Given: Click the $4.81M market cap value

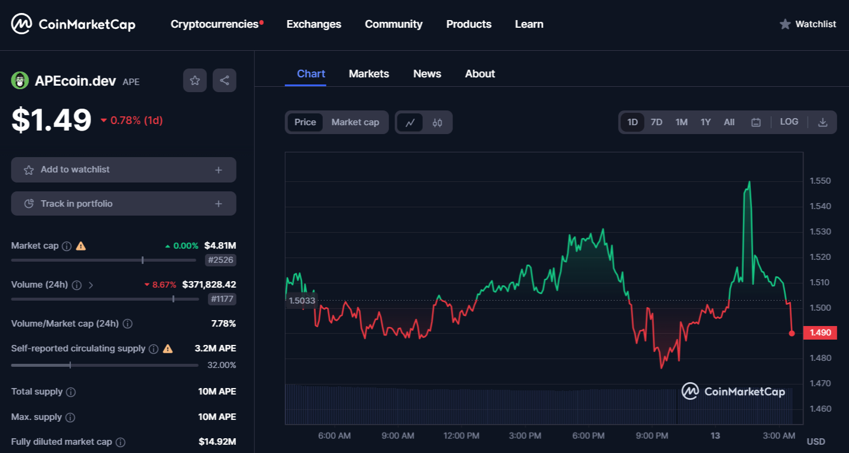Looking at the screenshot, I should (x=221, y=245).
